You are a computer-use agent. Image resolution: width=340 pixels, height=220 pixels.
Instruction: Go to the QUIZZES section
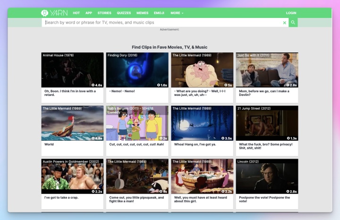pyautogui.click(x=124, y=13)
